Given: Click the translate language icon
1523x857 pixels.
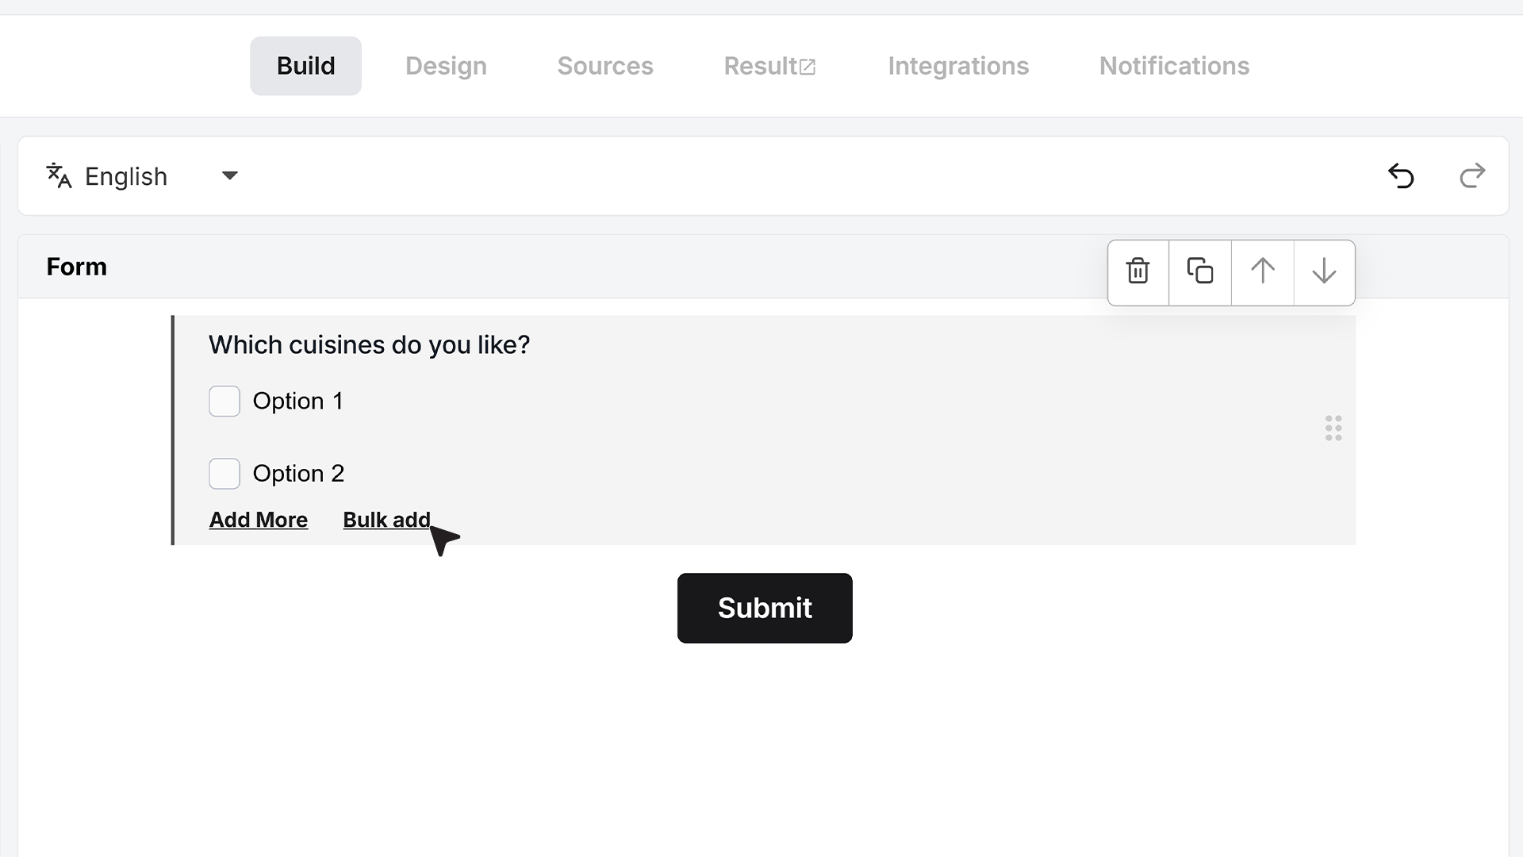Looking at the screenshot, I should [x=59, y=175].
